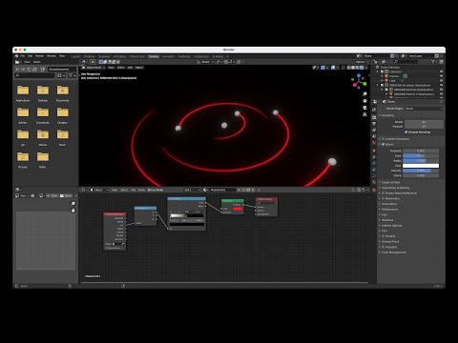
Task: Open the material Slot dropdown in the node editor
Action: pyautogui.click(x=192, y=190)
